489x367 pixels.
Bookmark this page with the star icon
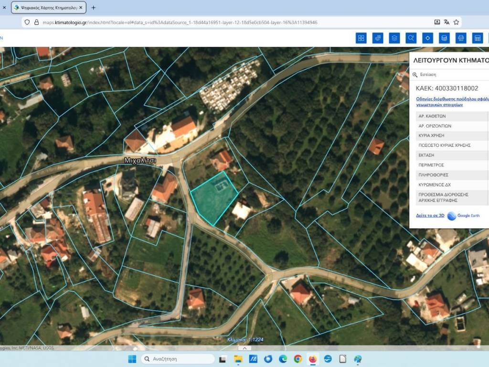(x=457, y=22)
